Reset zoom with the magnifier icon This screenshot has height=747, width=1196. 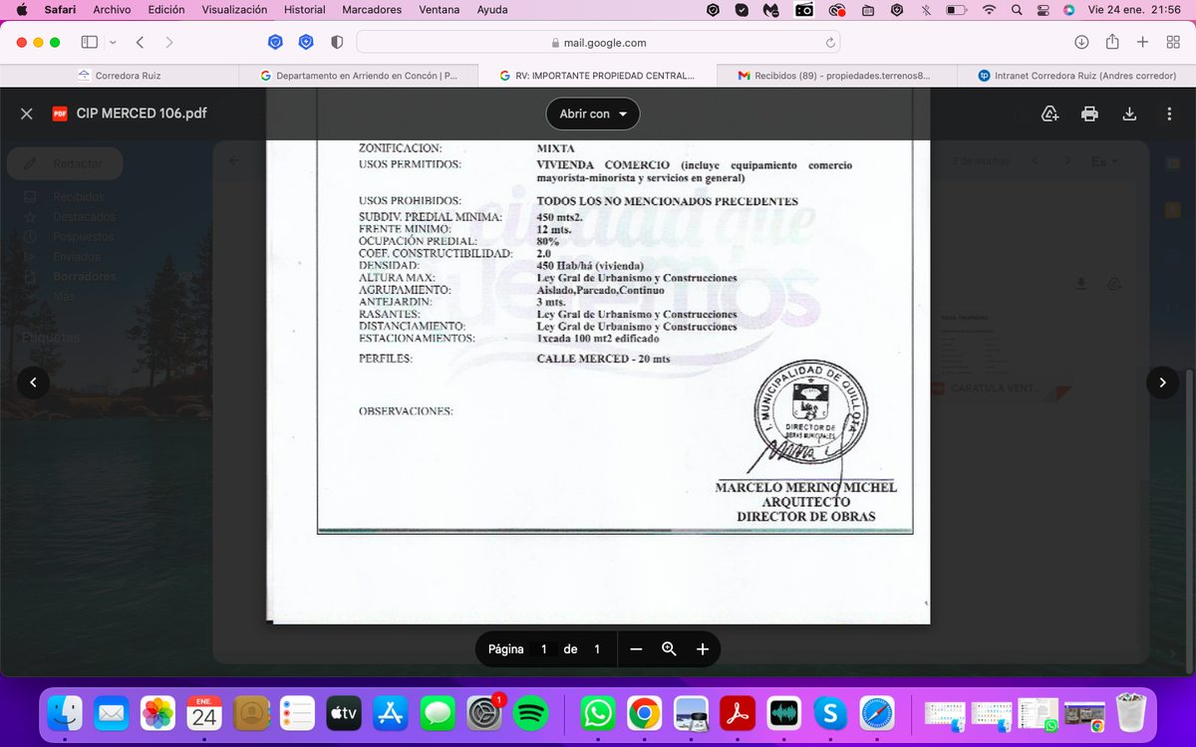tap(669, 649)
